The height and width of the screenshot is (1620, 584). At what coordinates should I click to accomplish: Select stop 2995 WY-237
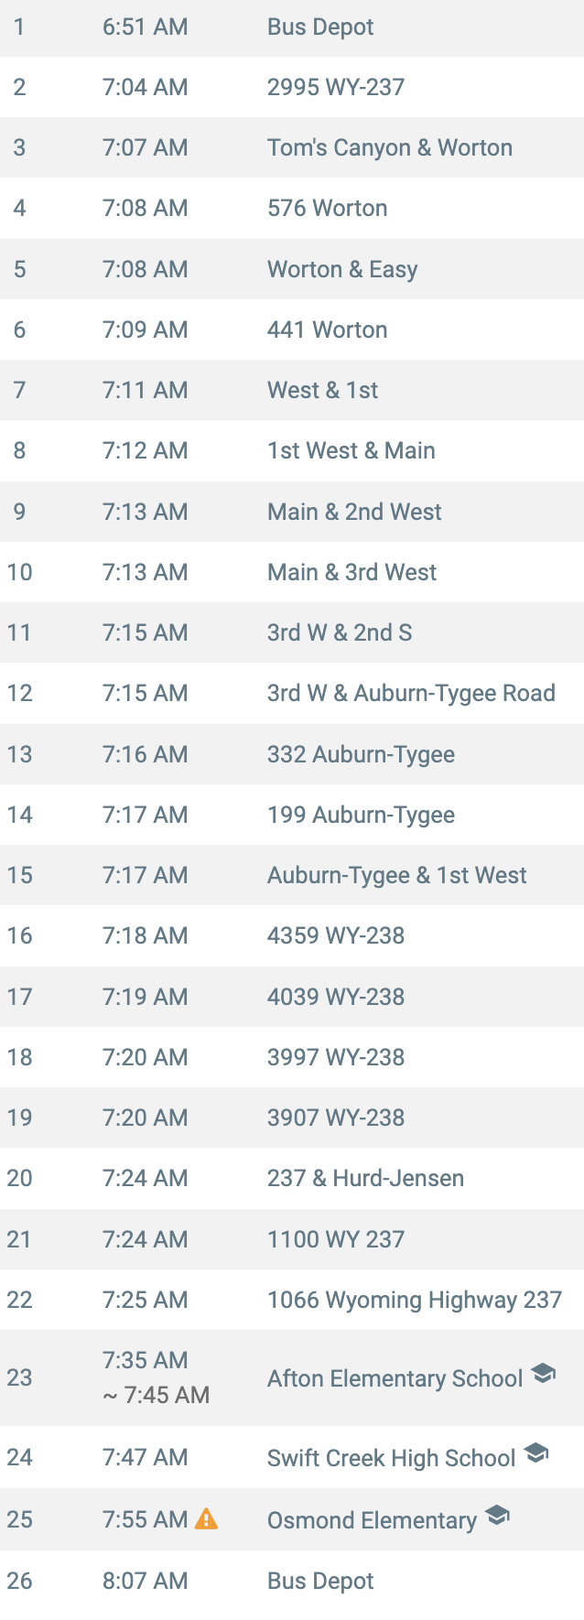click(292, 87)
